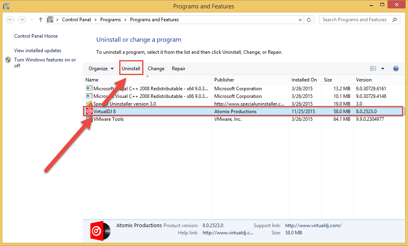Sort the list by Size column
The image size is (408, 246).
pyautogui.click(x=337, y=80)
